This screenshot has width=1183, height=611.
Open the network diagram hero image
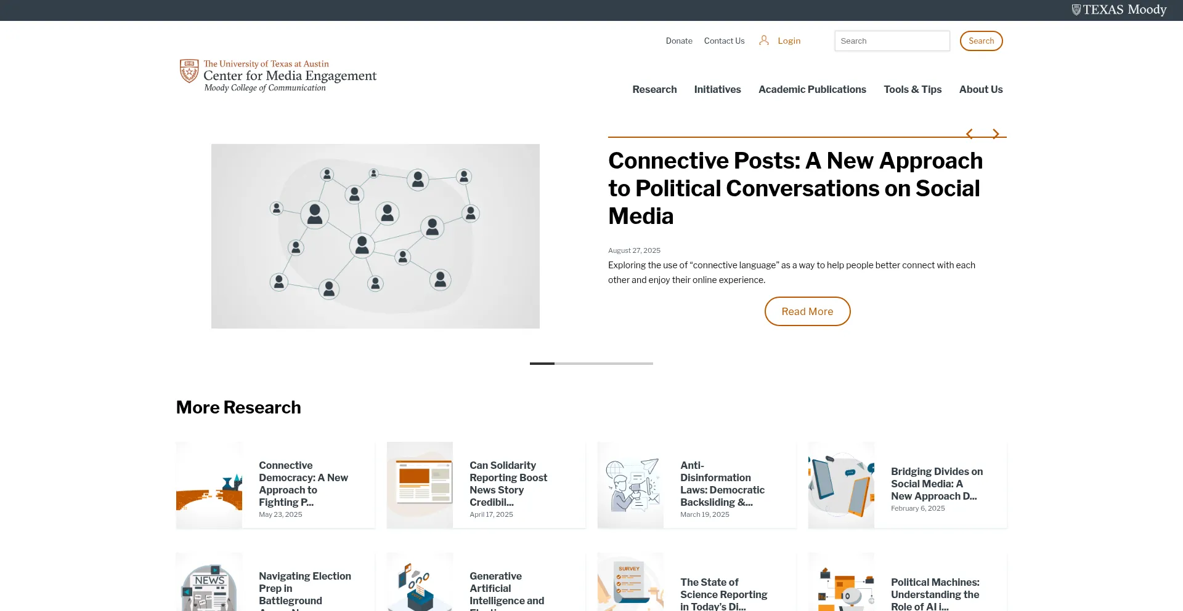click(375, 236)
